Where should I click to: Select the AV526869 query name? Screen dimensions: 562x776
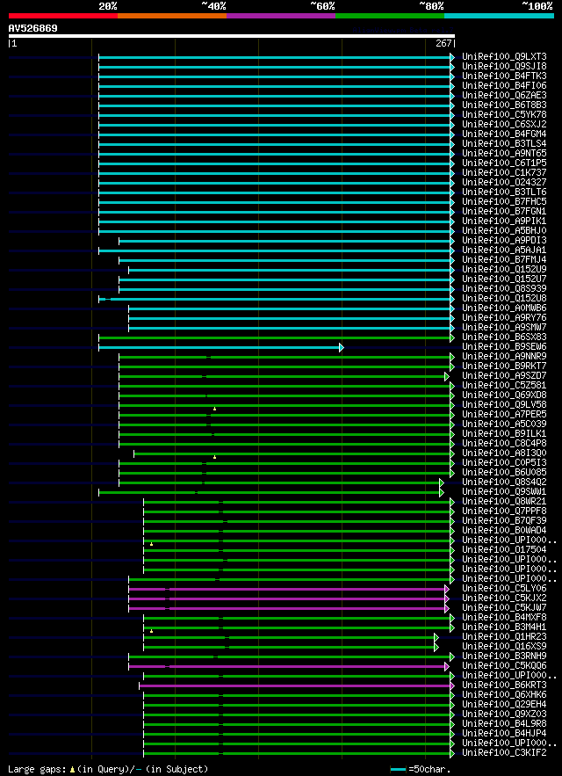coord(32,29)
